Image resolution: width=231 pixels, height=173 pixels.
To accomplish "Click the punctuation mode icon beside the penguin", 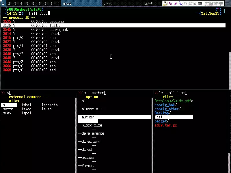I will tap(170, 3).
